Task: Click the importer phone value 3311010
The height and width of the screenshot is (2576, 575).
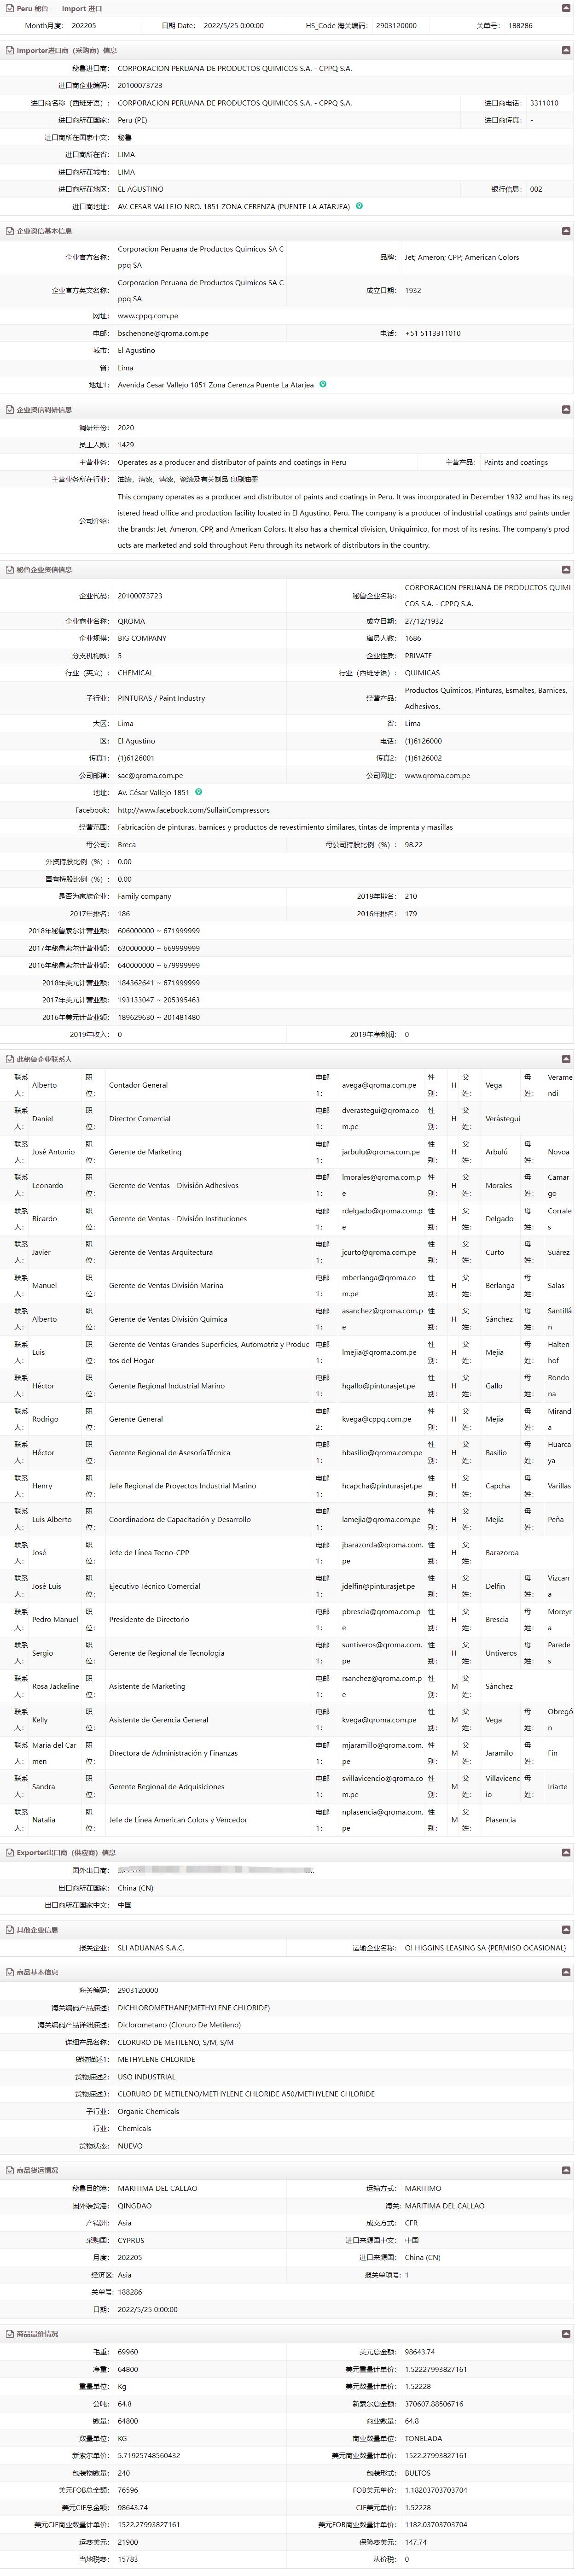Action: [x=544, y=103]
